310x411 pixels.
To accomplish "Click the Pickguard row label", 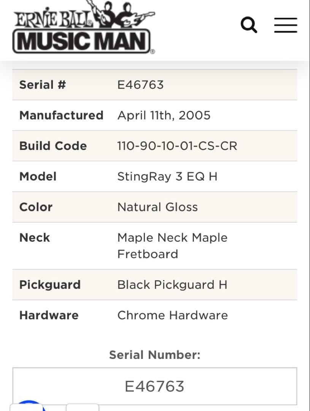I will tap(50, 285).
